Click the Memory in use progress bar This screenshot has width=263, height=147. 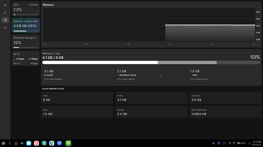click(x=151, y=63)
